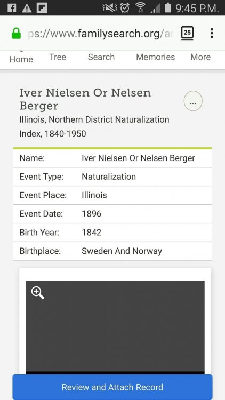Tap the Birthplace Sweden And Norway row

tap(112, 251)
